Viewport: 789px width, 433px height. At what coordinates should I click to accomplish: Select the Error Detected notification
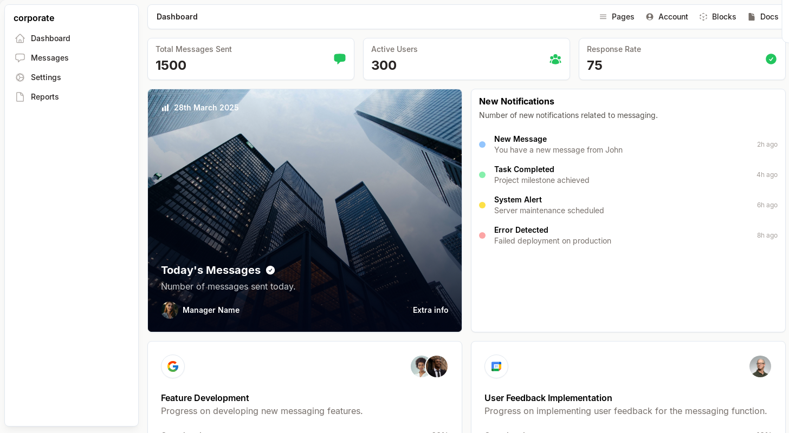[x=552, y=235]
